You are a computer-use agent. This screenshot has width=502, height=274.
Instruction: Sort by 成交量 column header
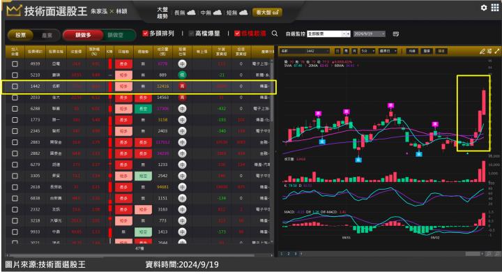click(162, 51)
